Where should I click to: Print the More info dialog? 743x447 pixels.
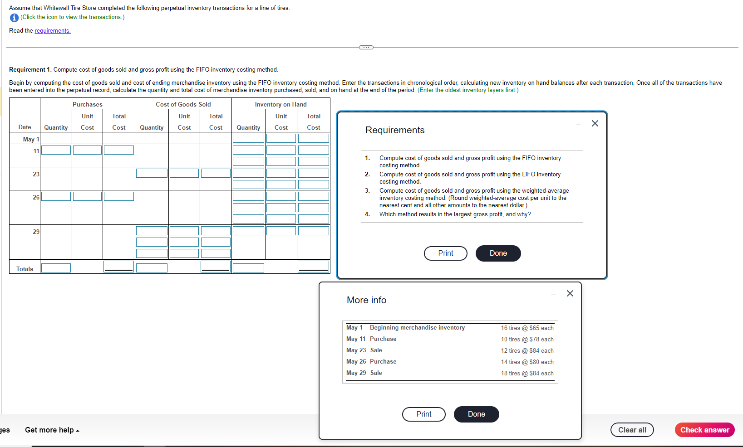coord(424,414)
